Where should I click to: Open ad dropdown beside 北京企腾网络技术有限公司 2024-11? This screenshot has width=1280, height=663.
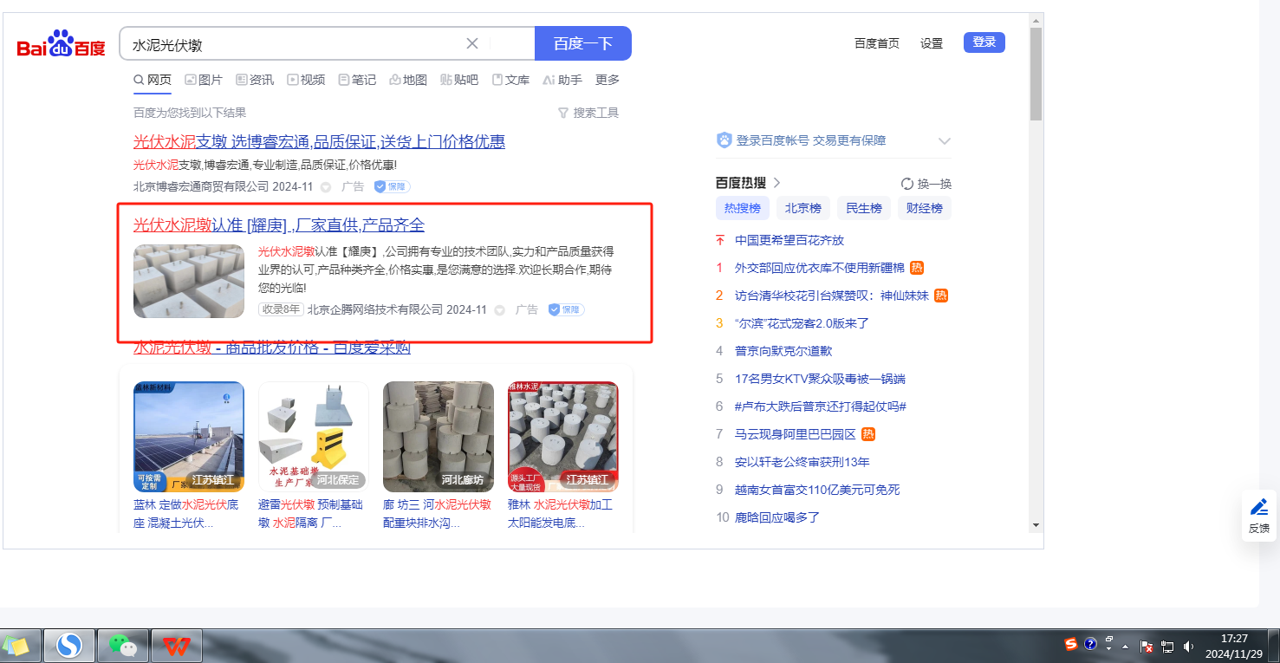click(500, 309)
